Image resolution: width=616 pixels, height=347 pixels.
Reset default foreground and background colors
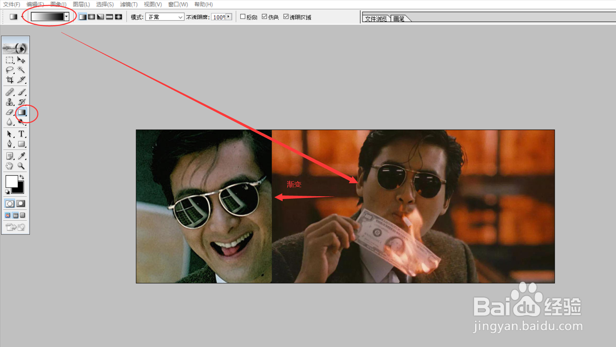pos(8,192)
